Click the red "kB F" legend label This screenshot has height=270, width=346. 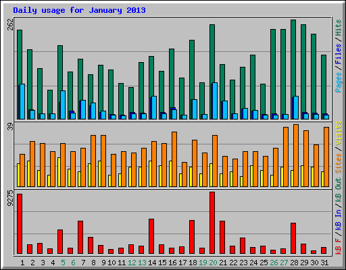tap(339, 246)
